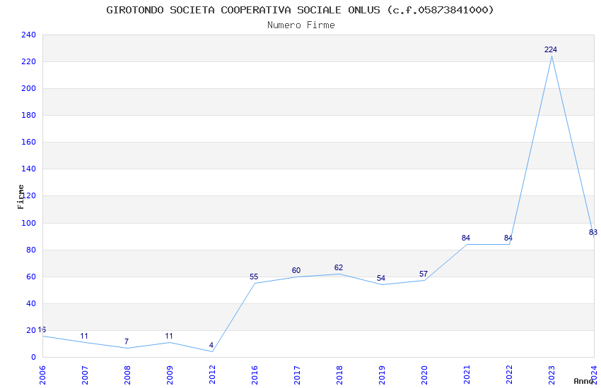Click the 60 y-axis tick label

click(30, 277)
